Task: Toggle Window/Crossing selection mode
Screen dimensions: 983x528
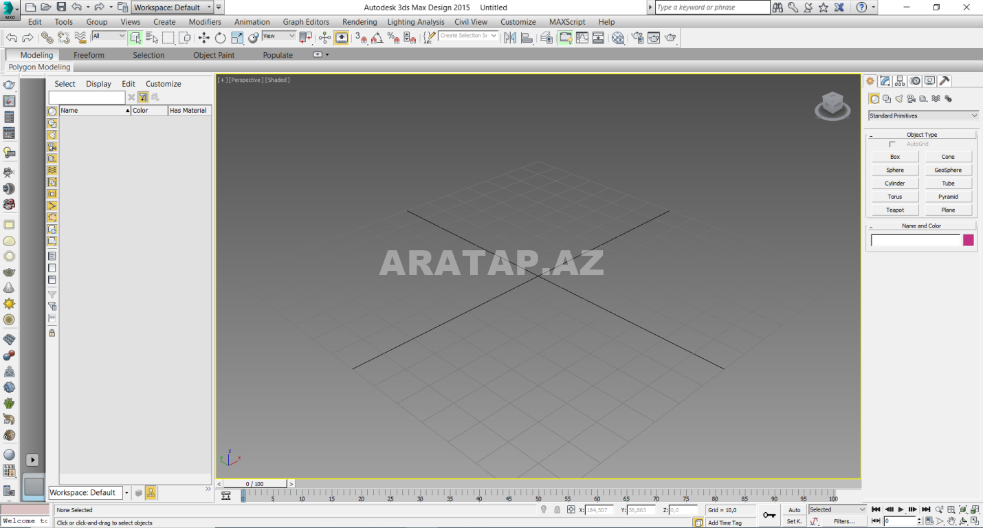Action: tap(185, 38)
